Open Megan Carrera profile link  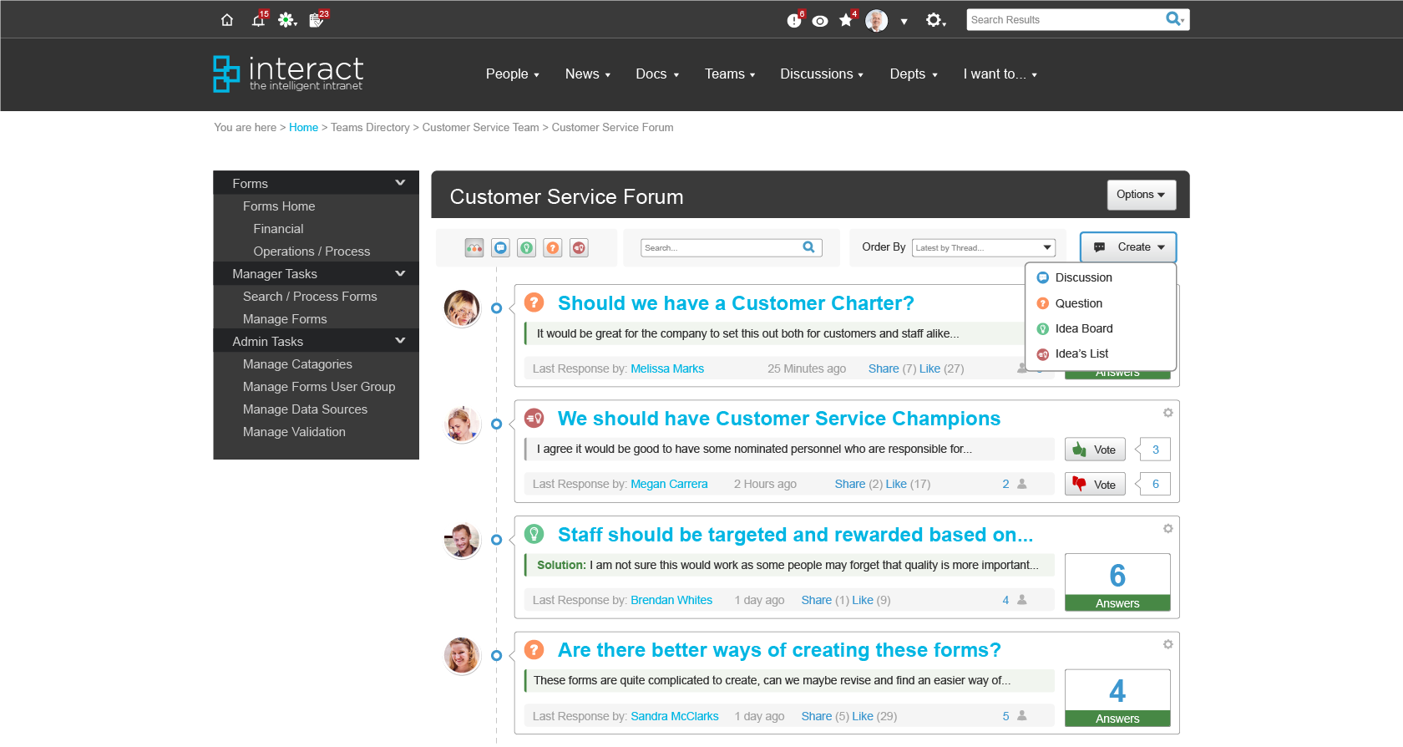669,484
